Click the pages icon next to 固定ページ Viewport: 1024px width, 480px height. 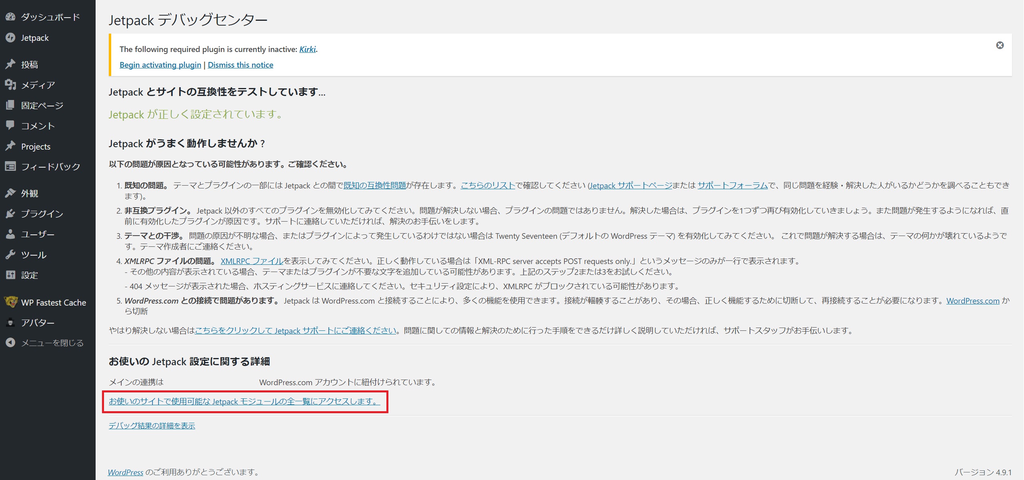[x=10, y=105]
